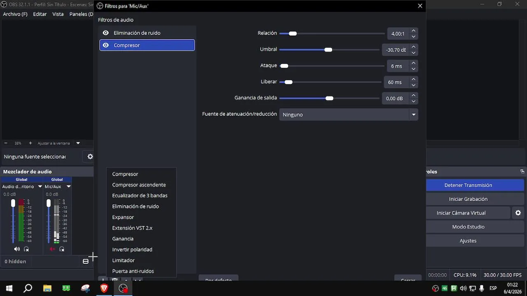Image resolution: width=527 pixels, height=296 pixels.
Task: Launch Brave browser from the taskbar
Action: pos(104,288)
